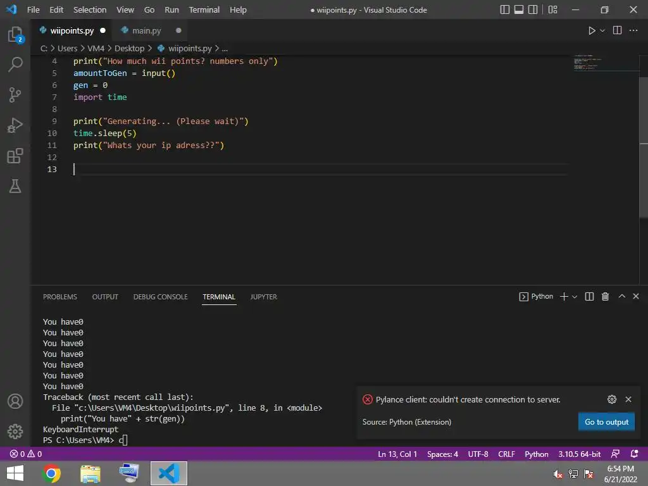Change encoding via UTF-8 status item
The width and height of the screenshot is (648, 486).
(x=478, y=454)
